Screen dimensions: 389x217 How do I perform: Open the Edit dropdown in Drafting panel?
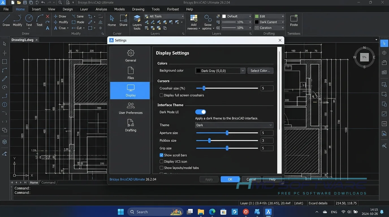(x=269, y=16)
